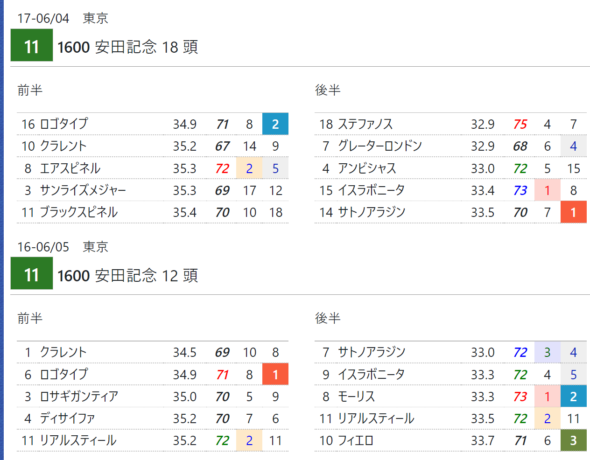The image size is (590, 460).
Task: Click the red 75 rating for ステファノス
Action: (x=520, y=124)
